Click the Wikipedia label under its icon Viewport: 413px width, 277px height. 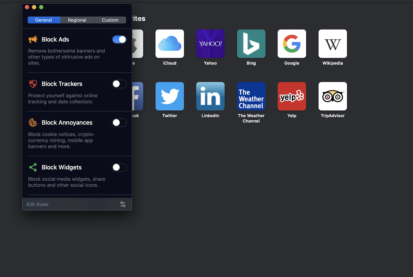click(x=333, y=63)
